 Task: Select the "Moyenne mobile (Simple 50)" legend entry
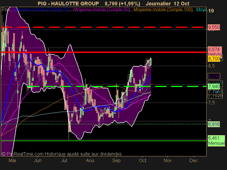pos(102,10)
